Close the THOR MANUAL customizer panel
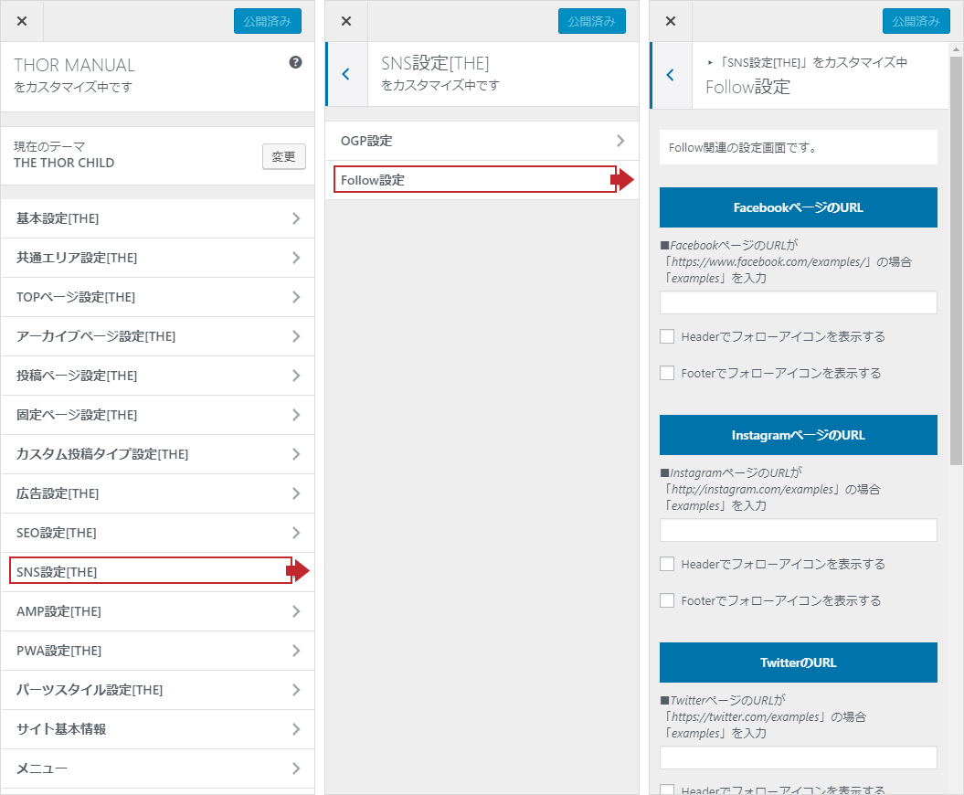 point(22,21)
